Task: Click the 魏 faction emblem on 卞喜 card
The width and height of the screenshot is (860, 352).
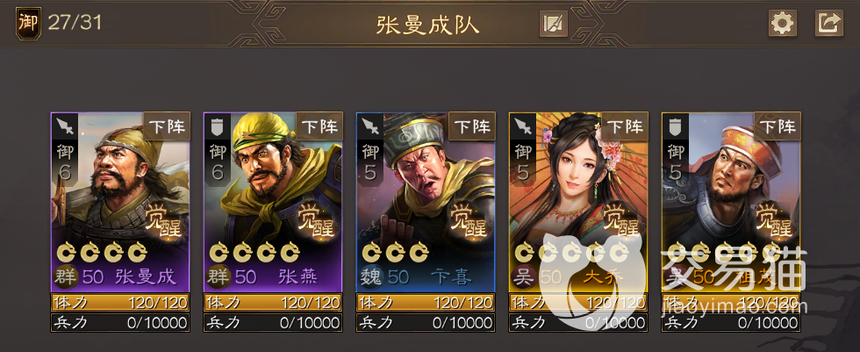Action: pyautogui.click(x=371, y=277)
